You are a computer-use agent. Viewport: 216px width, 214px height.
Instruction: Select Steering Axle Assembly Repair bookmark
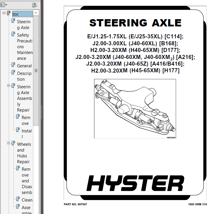(x=25, y=98)
